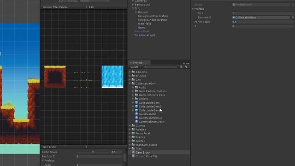The width and height of the screenshot is (295, 166).
Task: Click the Palettes folder icon
Action: [x=133, y=130]
